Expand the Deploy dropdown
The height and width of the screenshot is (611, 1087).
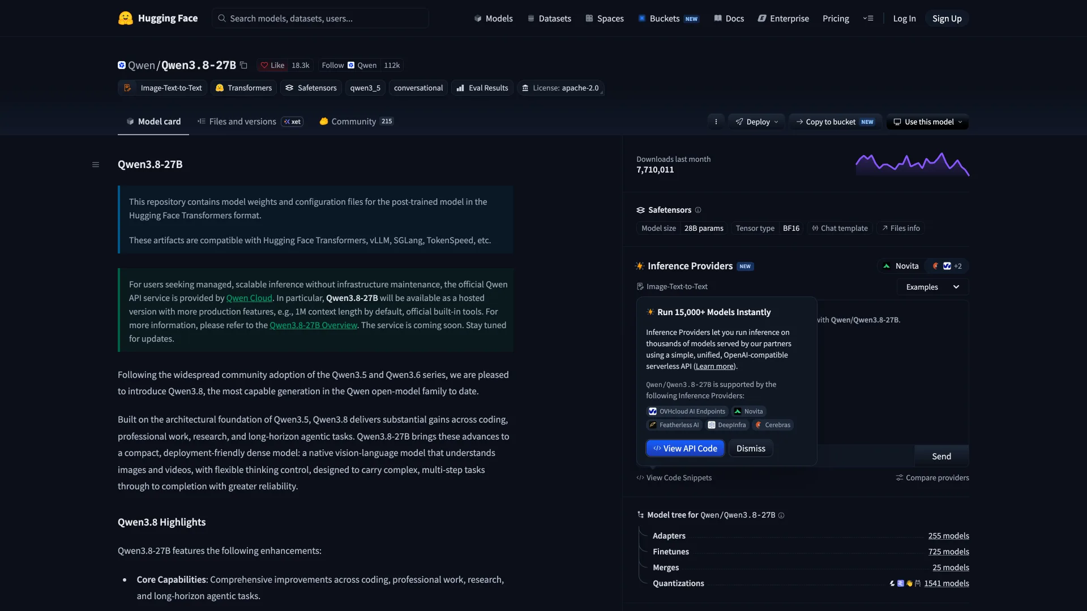pos(756,122)
